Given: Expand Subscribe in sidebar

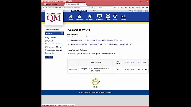Looking at the screenshot, I should pyautogui.click(x=45, y=53).
